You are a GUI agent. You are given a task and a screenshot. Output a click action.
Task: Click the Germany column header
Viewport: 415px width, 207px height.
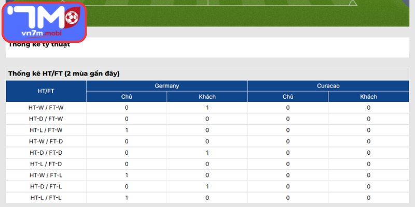(167, 86)
